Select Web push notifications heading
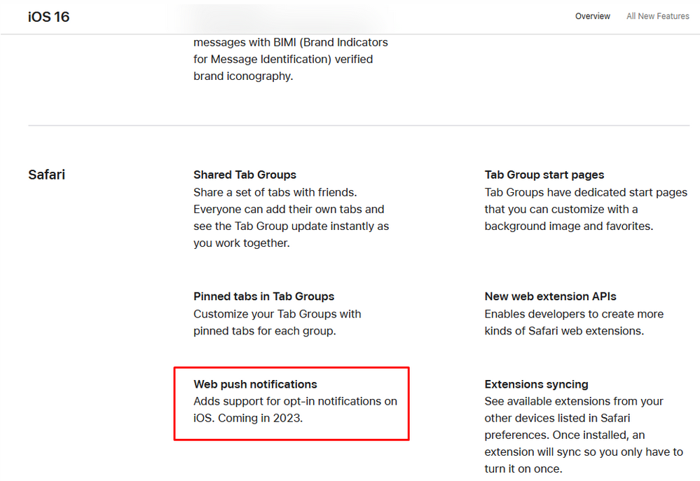The image size is (700, 481). point(255,384)
